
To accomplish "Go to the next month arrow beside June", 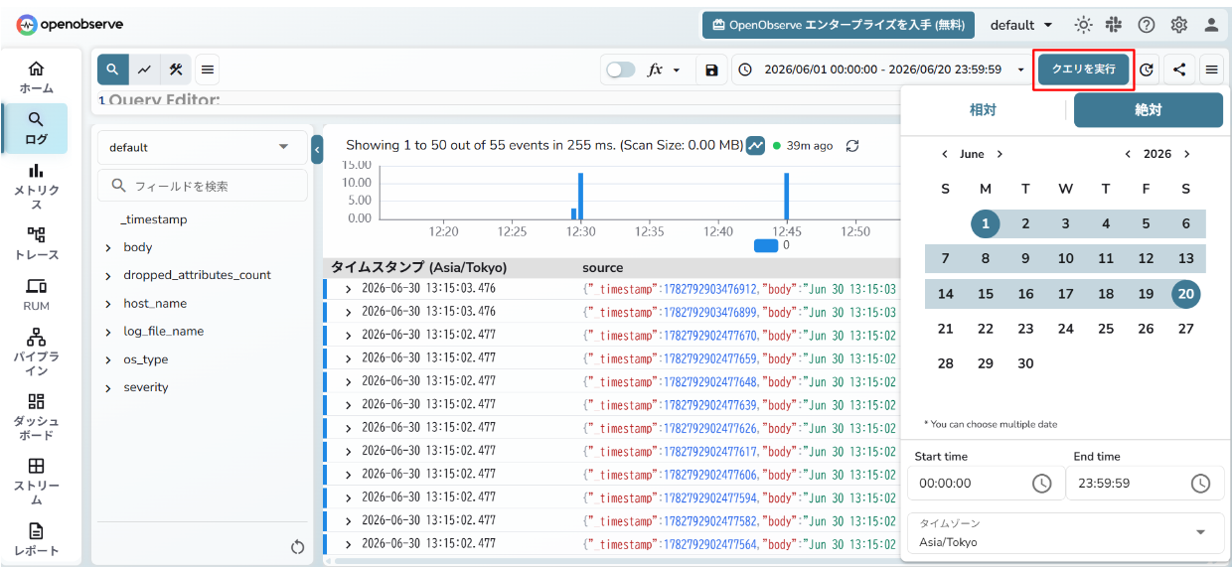I will (x=1000, y=154).
